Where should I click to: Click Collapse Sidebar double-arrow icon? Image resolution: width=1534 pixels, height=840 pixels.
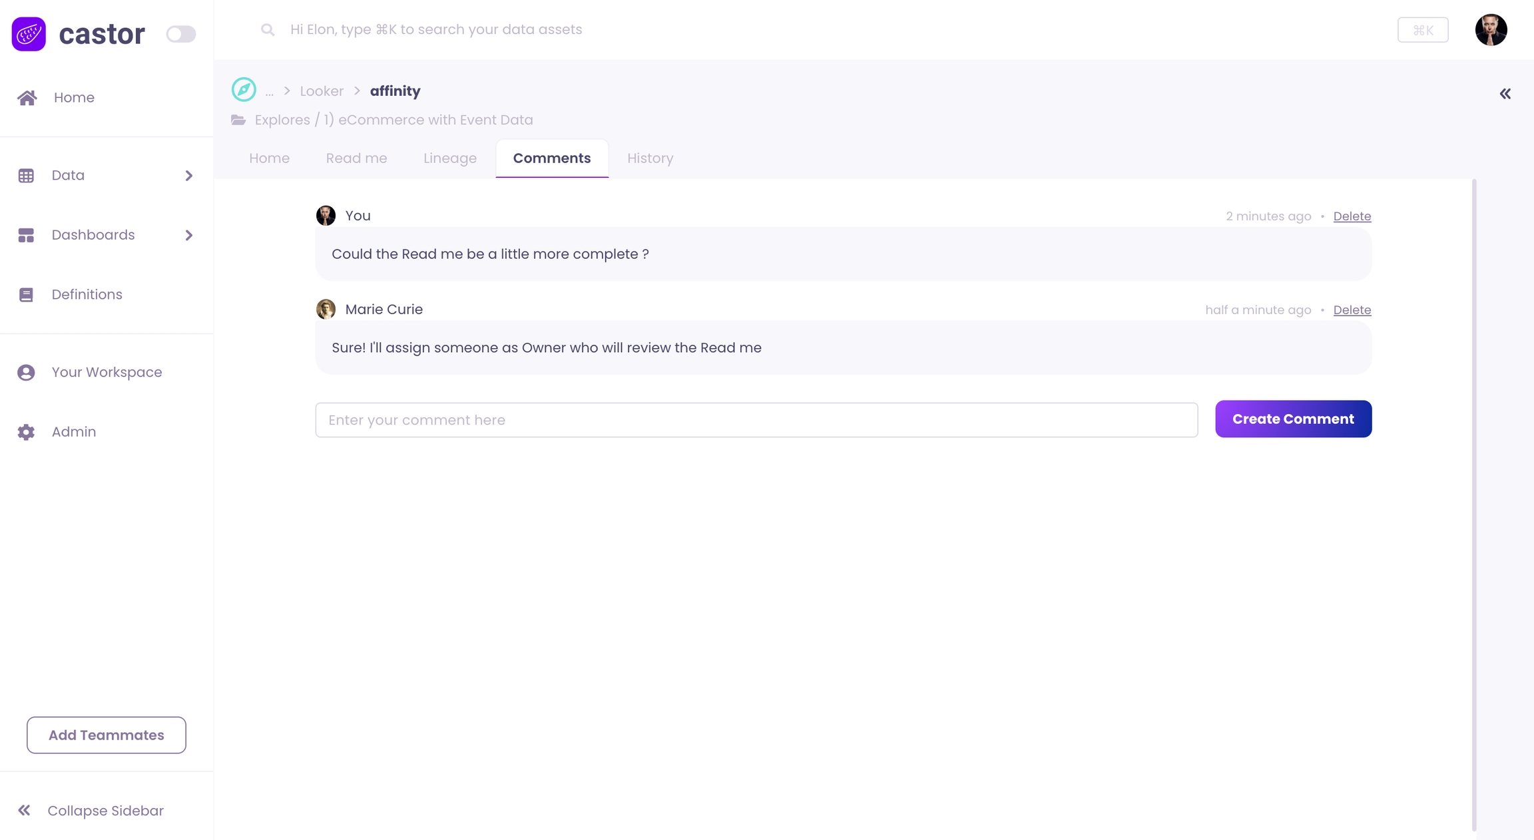pos(25,810)
